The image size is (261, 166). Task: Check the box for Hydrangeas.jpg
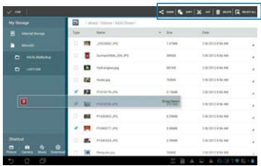76,68
